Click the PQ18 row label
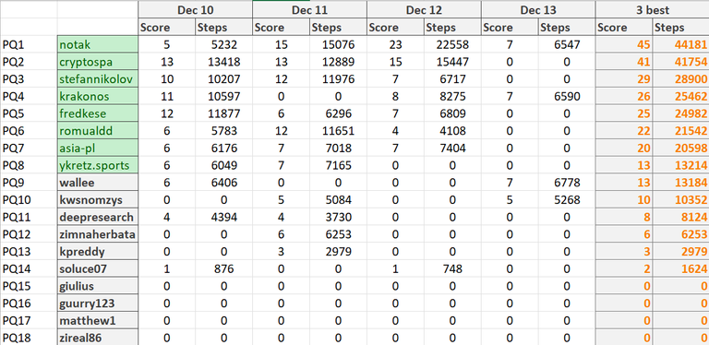The image size is (709, 345). pos(14,338)
